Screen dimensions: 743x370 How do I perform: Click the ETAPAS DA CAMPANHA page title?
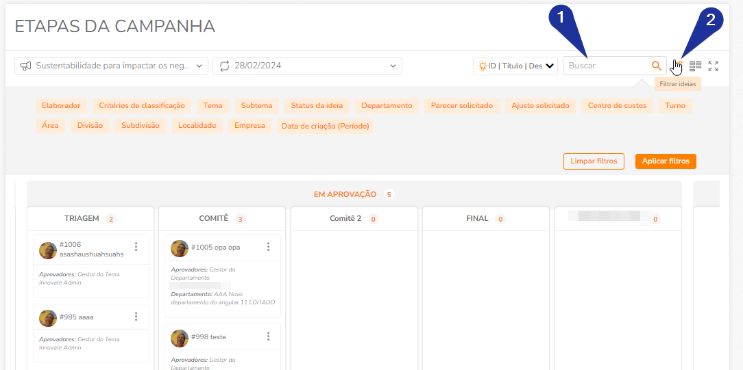[x=115, y=27]
